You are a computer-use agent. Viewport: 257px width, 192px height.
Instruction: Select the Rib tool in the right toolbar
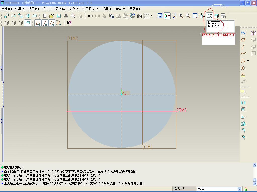point(243,116)
